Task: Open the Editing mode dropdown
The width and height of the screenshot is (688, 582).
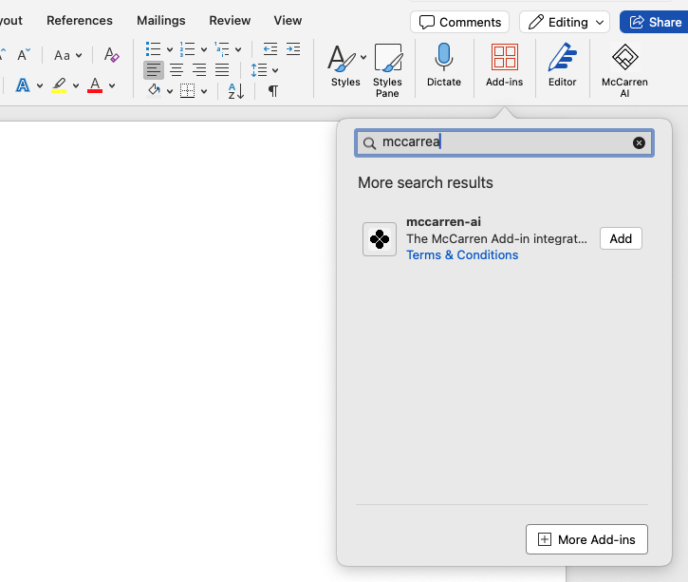Action: (565, 22)
